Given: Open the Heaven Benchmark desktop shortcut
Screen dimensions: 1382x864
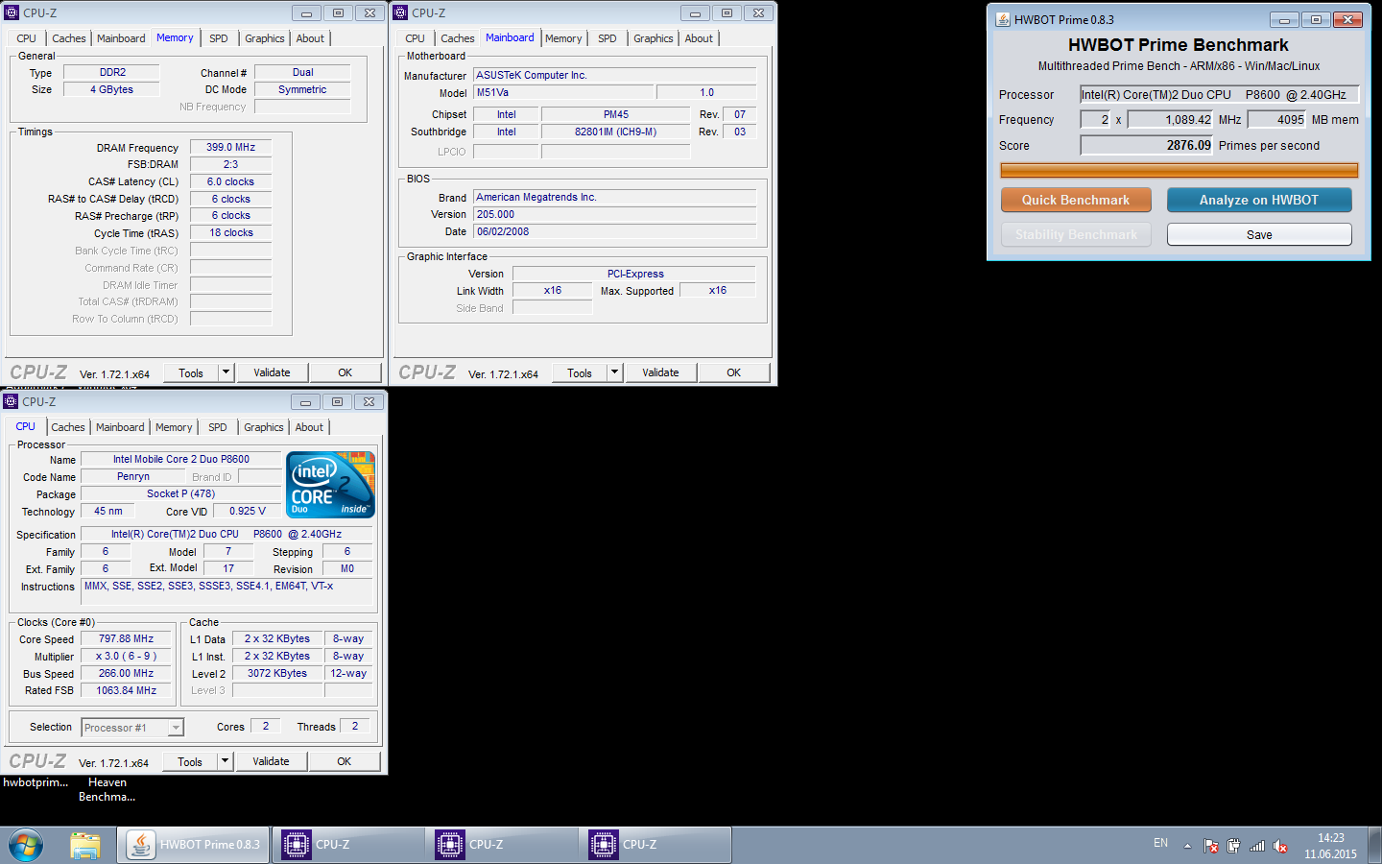Looking at the screenshot, I should pyautogui.click(x=107, y=789).
